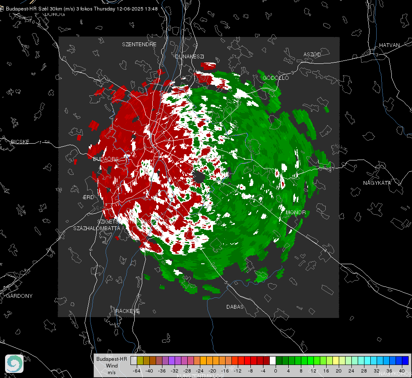The image size is (412, 378).
Task: Click the GÖDÖLLŐ city label
Action: click(276, 78)
